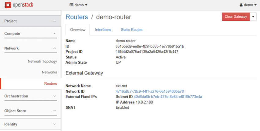Select the Overview tab

tap(78, 30)
